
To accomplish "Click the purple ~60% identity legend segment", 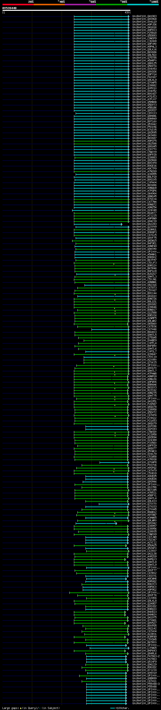I will pyautogui.click(x=80, y=5).
